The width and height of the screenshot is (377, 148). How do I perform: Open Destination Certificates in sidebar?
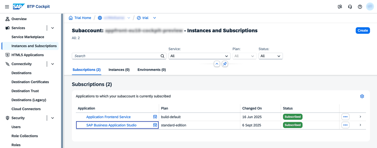point(30,82)
